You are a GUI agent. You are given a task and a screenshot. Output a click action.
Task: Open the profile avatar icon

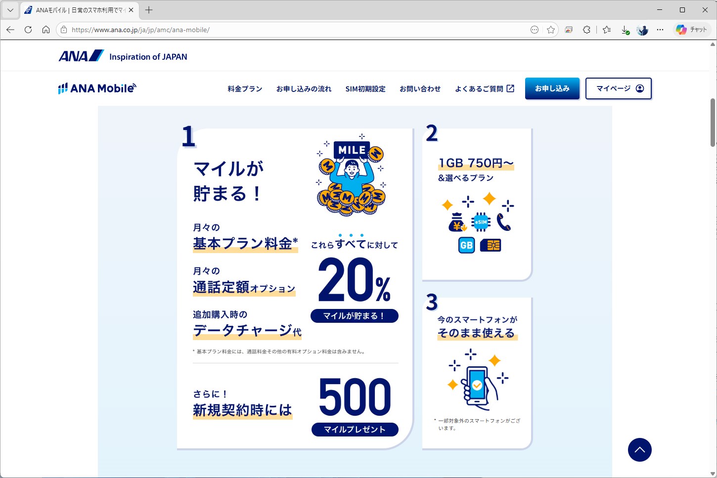(642, 30)
